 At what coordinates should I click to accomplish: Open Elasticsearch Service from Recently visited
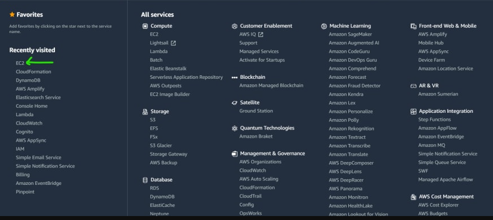tap(38, 98)
